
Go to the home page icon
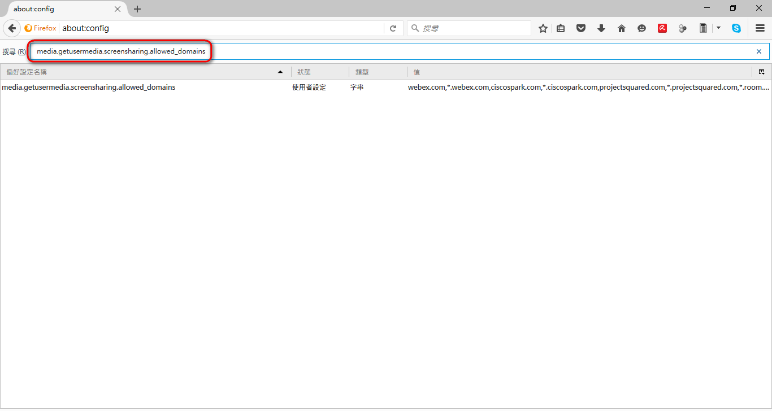[621, 28]
